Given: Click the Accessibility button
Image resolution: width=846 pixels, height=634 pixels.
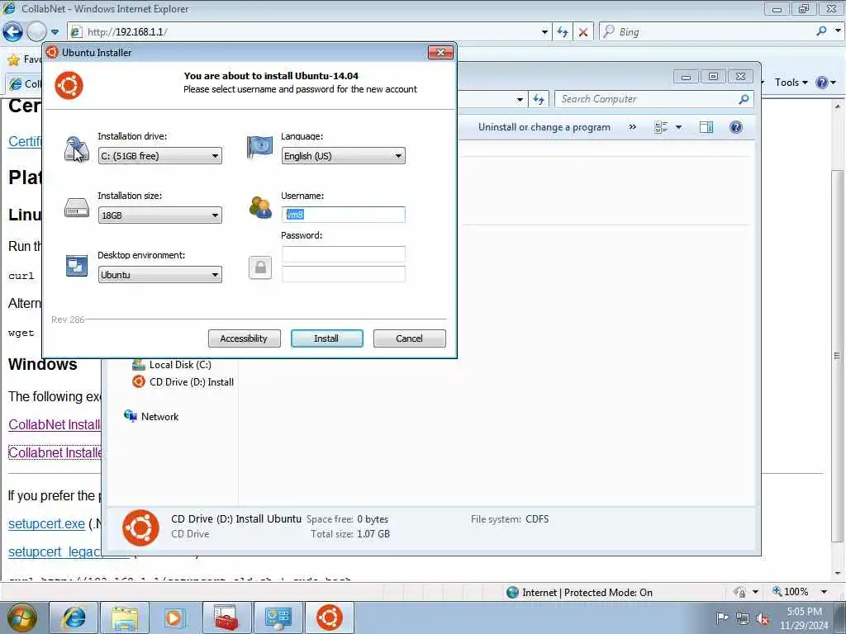Looking at the screenshot, I should point(244,338).
